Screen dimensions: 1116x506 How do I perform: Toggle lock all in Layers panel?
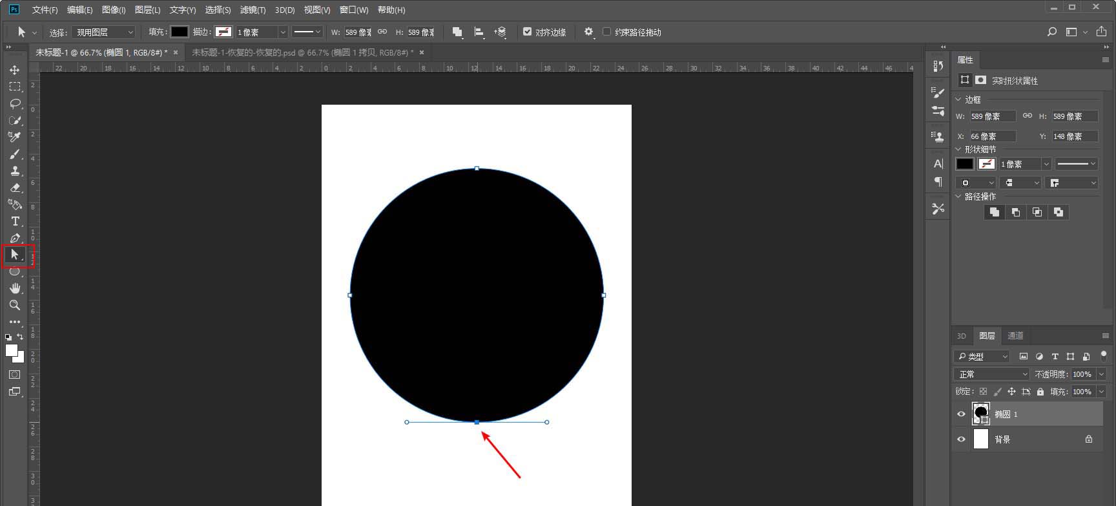[1040, 392]
